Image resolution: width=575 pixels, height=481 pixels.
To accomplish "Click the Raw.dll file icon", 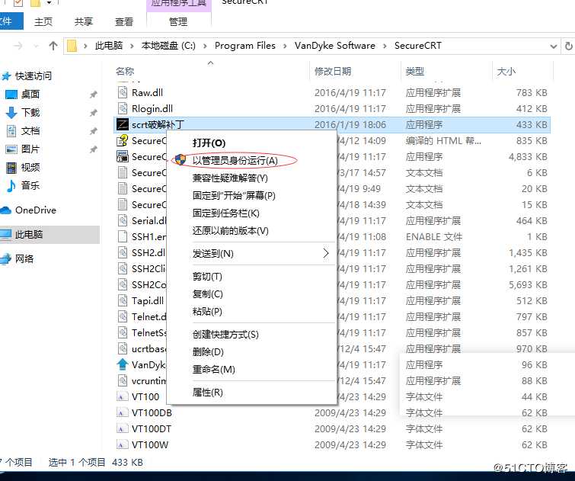I will point(123,92).
